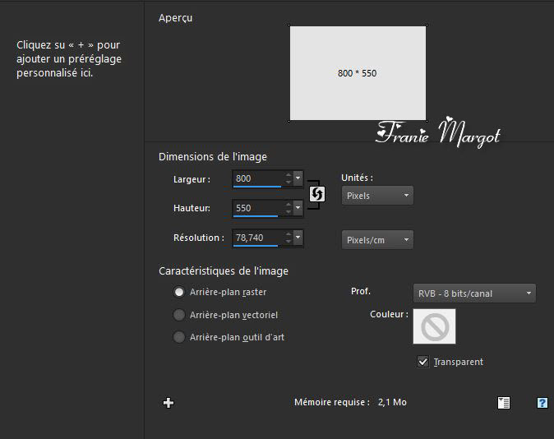Open RVB - 8 bits/canal depth dropdown

(473, 293)
